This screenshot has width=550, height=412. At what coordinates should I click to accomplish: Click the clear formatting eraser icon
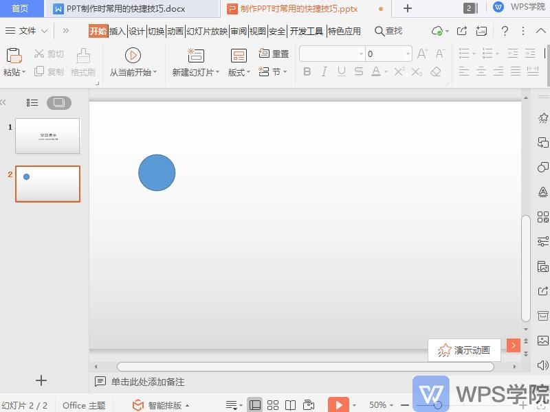[434, 71]
